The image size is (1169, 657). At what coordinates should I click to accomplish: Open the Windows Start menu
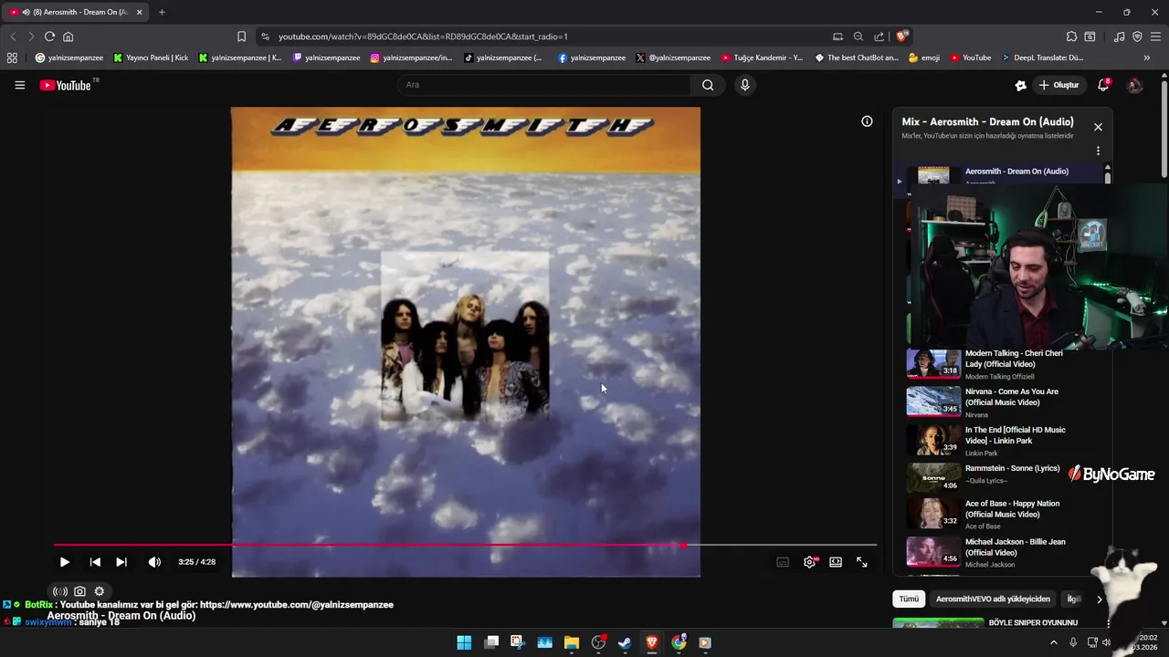[x=464, y=642]
